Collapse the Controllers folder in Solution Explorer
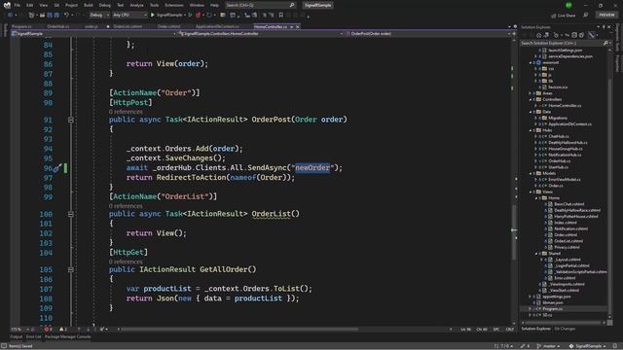Image resolution: width=623 pixels, height=350 pixels. coord(531,99)
